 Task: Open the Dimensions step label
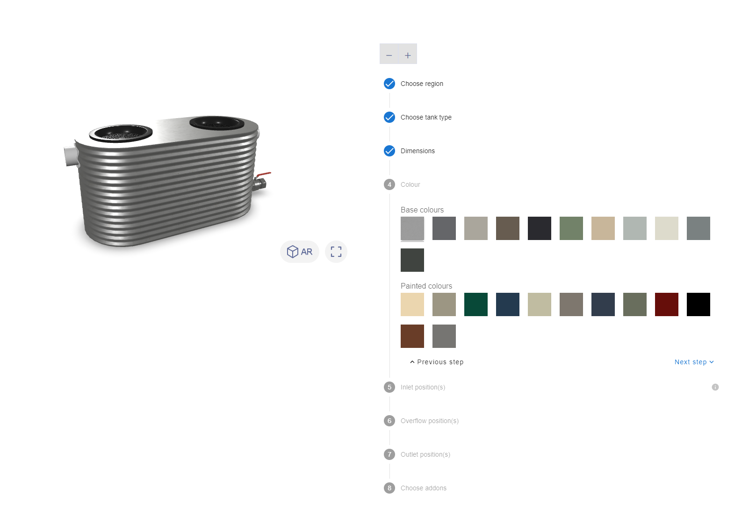tap(418, 151)
